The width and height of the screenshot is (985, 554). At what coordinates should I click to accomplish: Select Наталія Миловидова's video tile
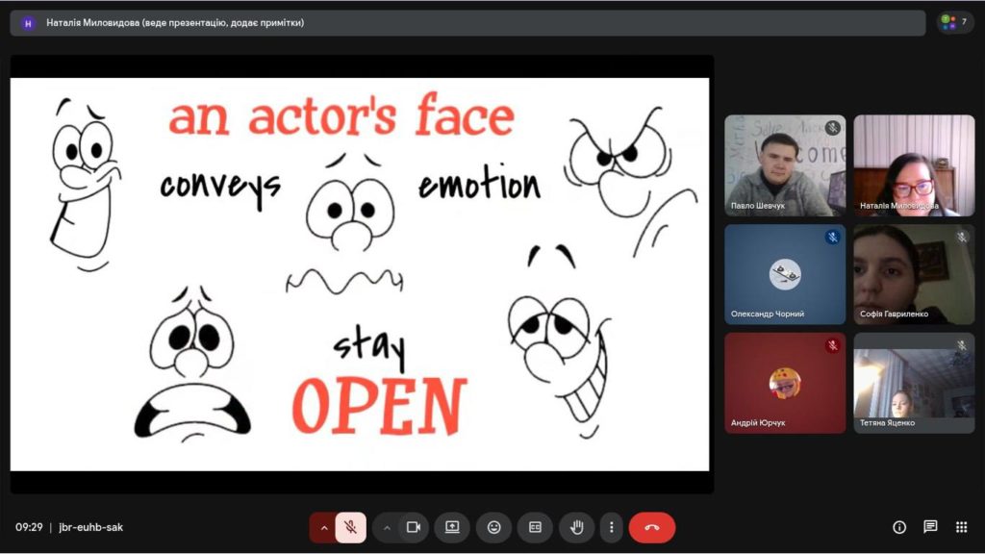(x=914, y=165)
